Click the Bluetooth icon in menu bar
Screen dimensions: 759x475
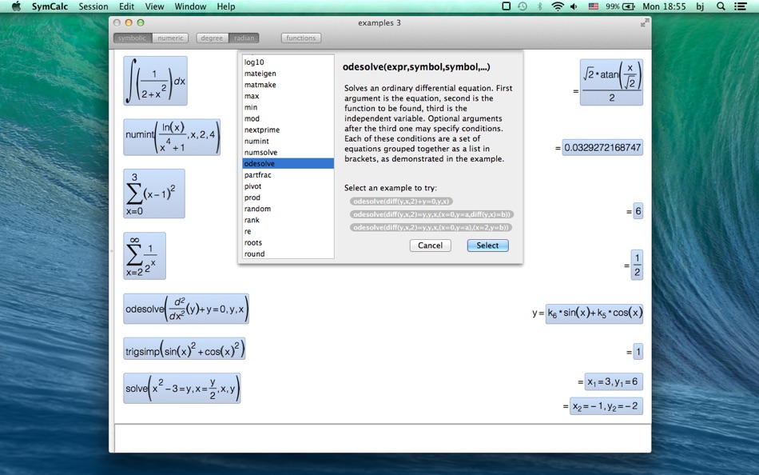(540, 6)
